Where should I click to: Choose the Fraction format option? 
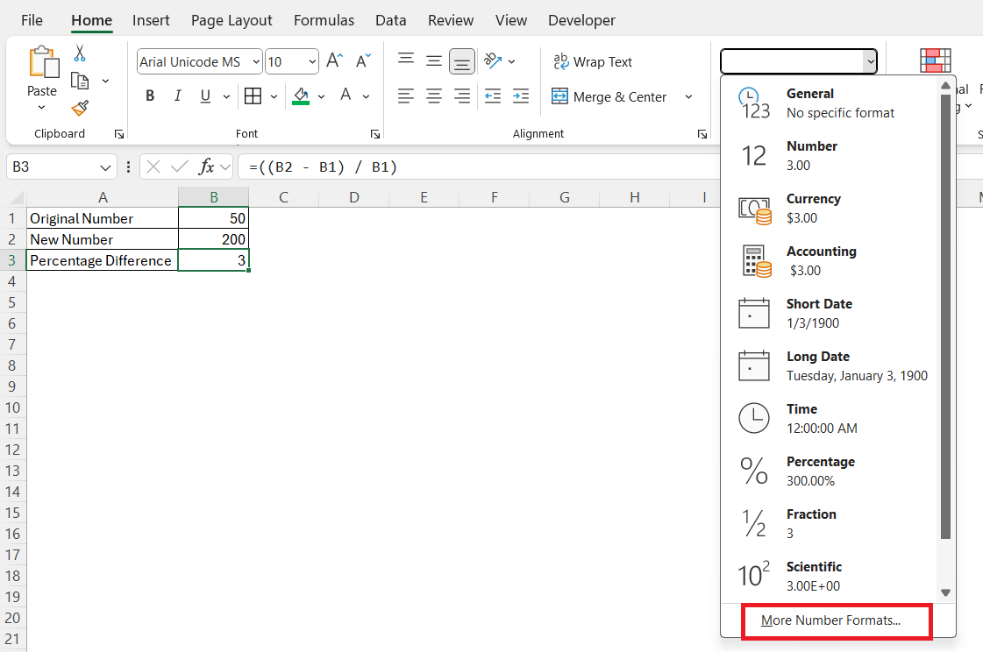(x=830, y=523)
